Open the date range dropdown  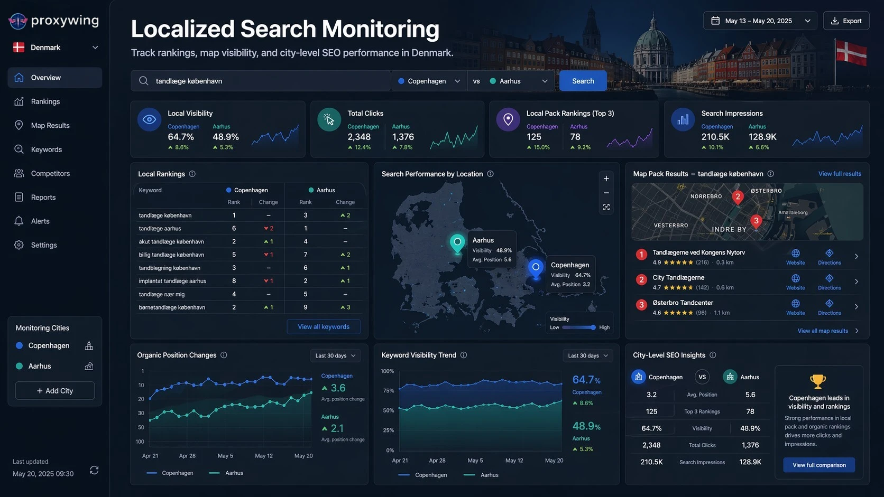click(x=760, y=21)
